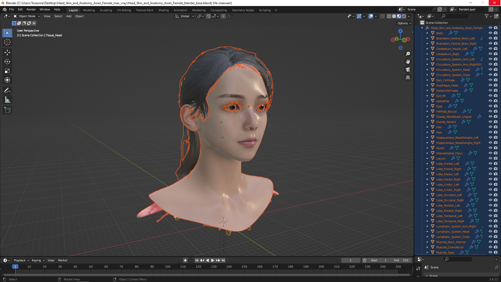
Task: Switch to the UV Editing workspace tab
Action: point(124,10)
